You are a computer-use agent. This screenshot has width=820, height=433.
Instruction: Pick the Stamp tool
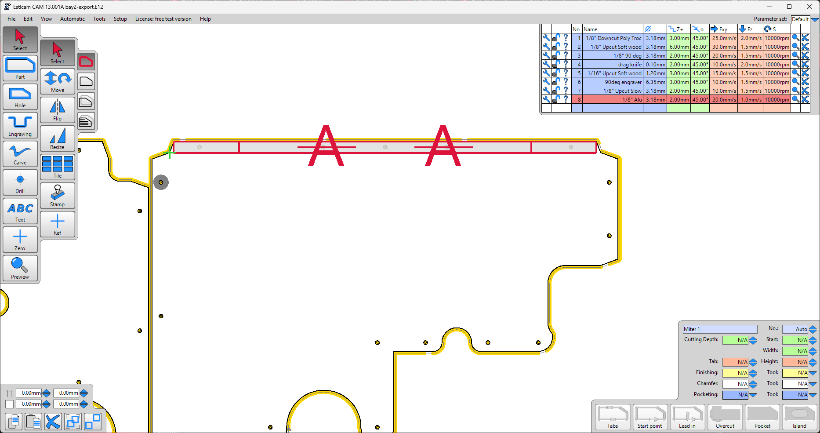click(58, 196)
